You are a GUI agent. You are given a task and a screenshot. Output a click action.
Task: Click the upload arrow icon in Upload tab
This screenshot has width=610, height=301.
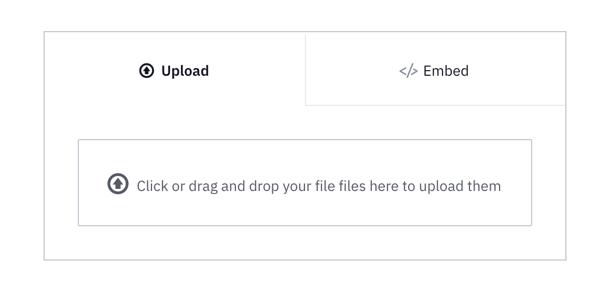(147, 71)
